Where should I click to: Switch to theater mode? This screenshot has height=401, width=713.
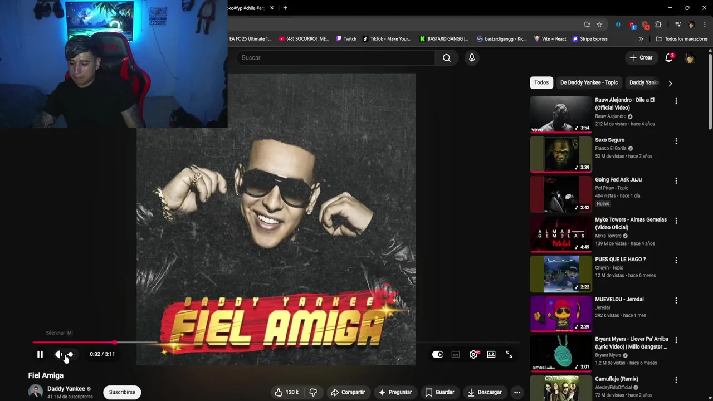tap(491, 354)
